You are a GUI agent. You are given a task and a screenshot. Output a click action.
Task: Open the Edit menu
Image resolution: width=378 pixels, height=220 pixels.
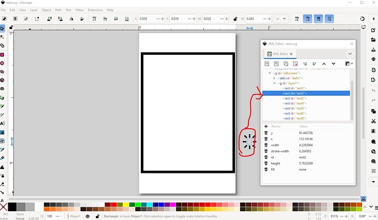click(12, 10)
